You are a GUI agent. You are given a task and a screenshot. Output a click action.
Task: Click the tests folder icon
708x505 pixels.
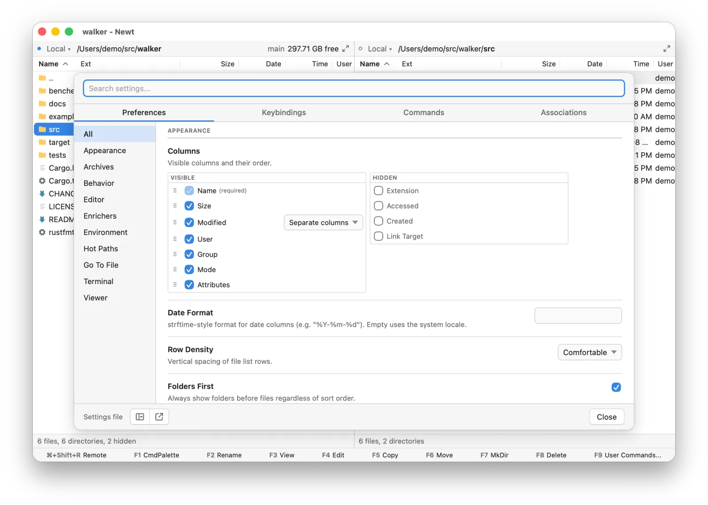(x=42, y=155)
